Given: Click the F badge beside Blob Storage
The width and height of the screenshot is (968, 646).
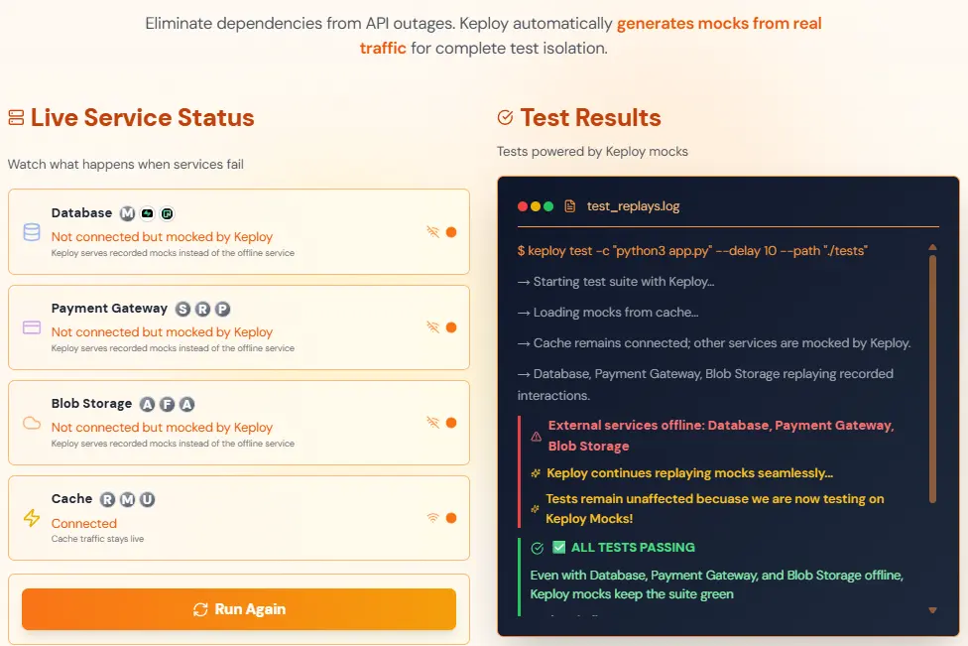Looking at the screenshot, I should tap(167, 404).
